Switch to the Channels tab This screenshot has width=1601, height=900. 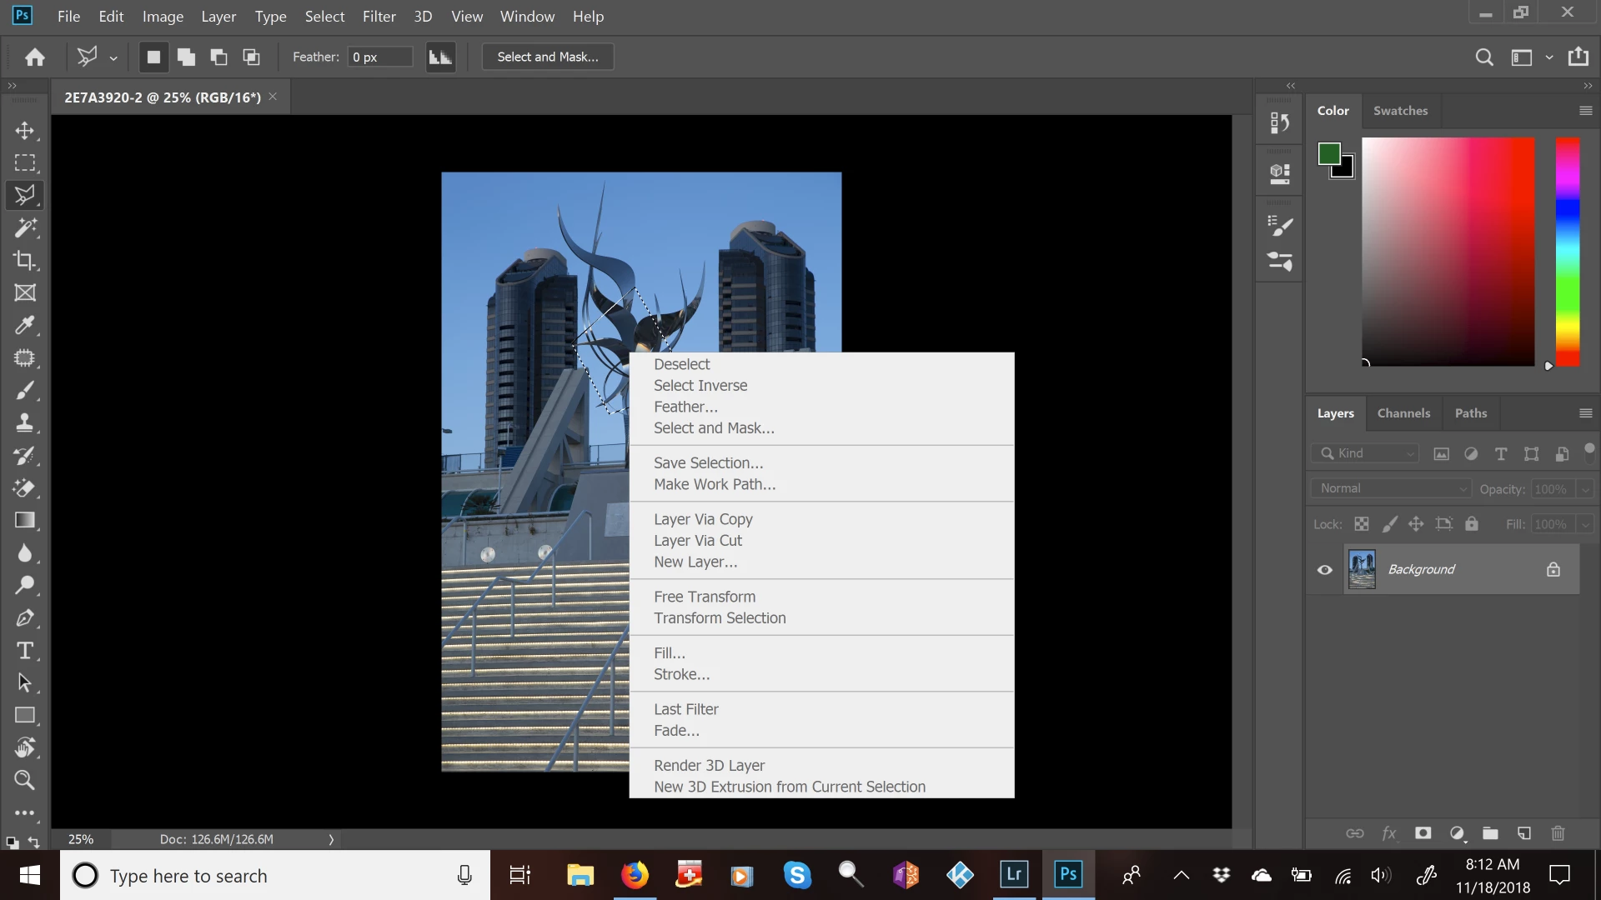point(1403,413)
